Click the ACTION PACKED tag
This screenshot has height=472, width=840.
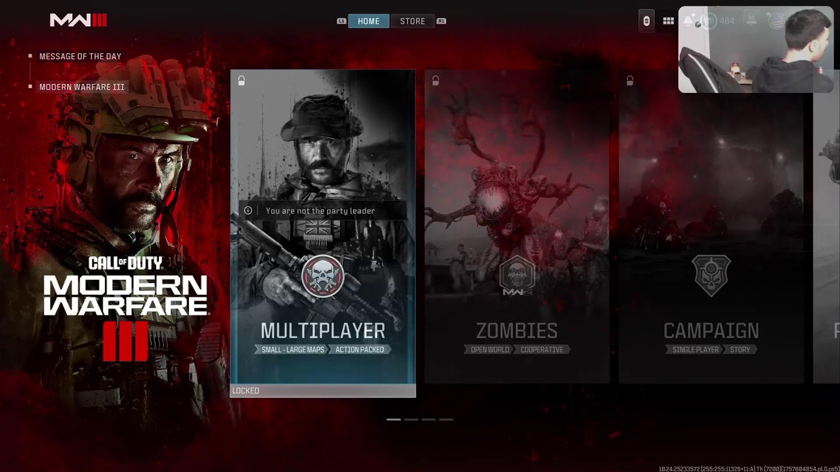(360, 349)
